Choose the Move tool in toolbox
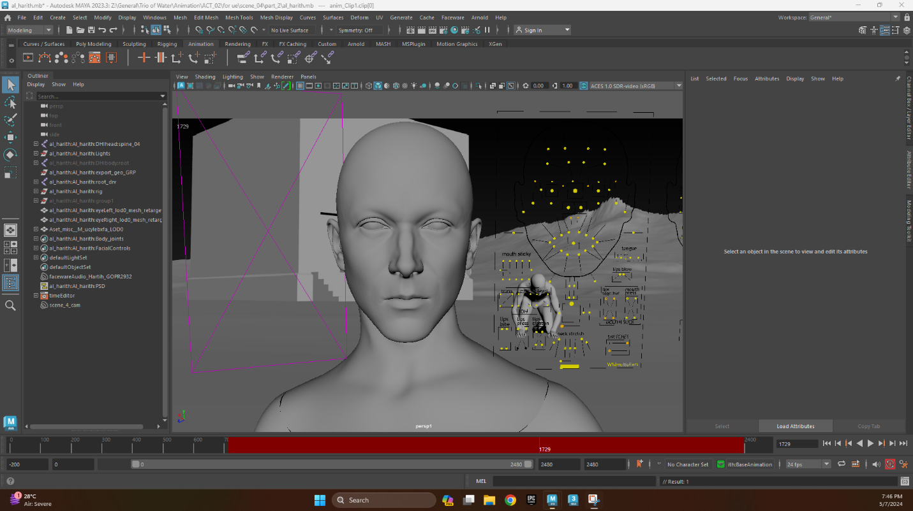 10,138
